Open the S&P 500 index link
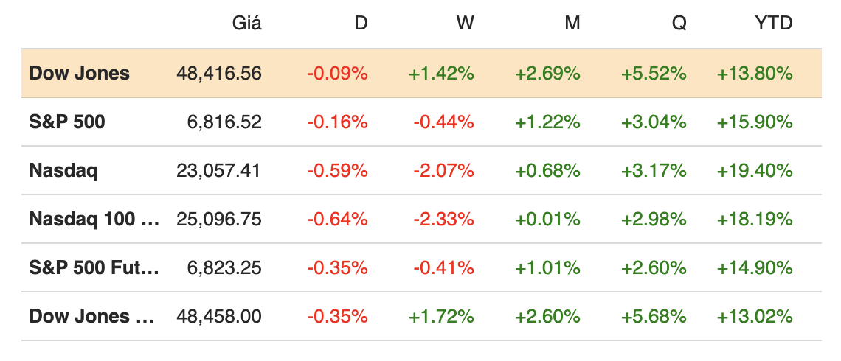The height and width of the screenshot is (361, 841). 67,122
